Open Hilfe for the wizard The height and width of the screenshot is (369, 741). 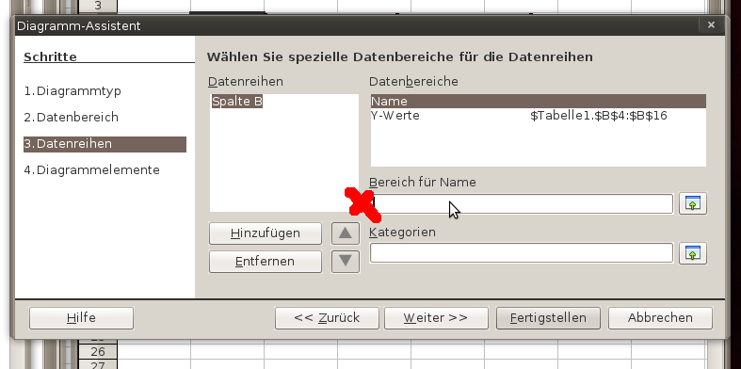tap(81, 318)
